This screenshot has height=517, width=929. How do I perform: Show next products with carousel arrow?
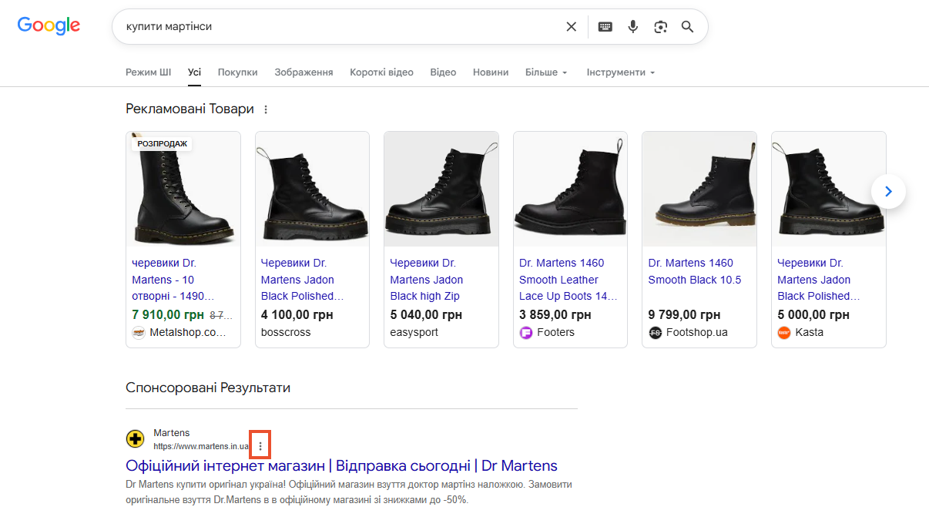click(888, 191)
